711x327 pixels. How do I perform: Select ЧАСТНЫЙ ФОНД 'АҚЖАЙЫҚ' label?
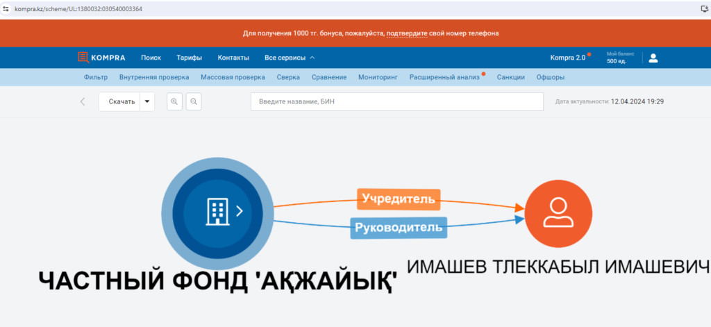pyautogui.click(x=217, y=283)
